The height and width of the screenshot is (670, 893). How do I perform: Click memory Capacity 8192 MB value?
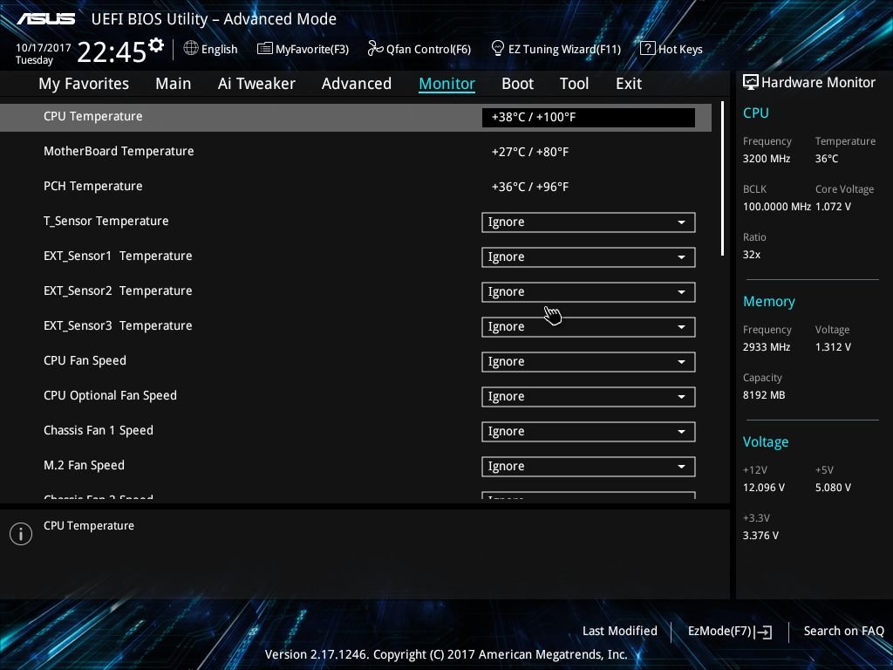764,395
